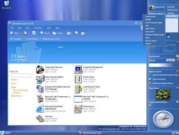Open Performance shortcut icon
This screenshot has height=135, width=179.
click(x=78, y=109)
